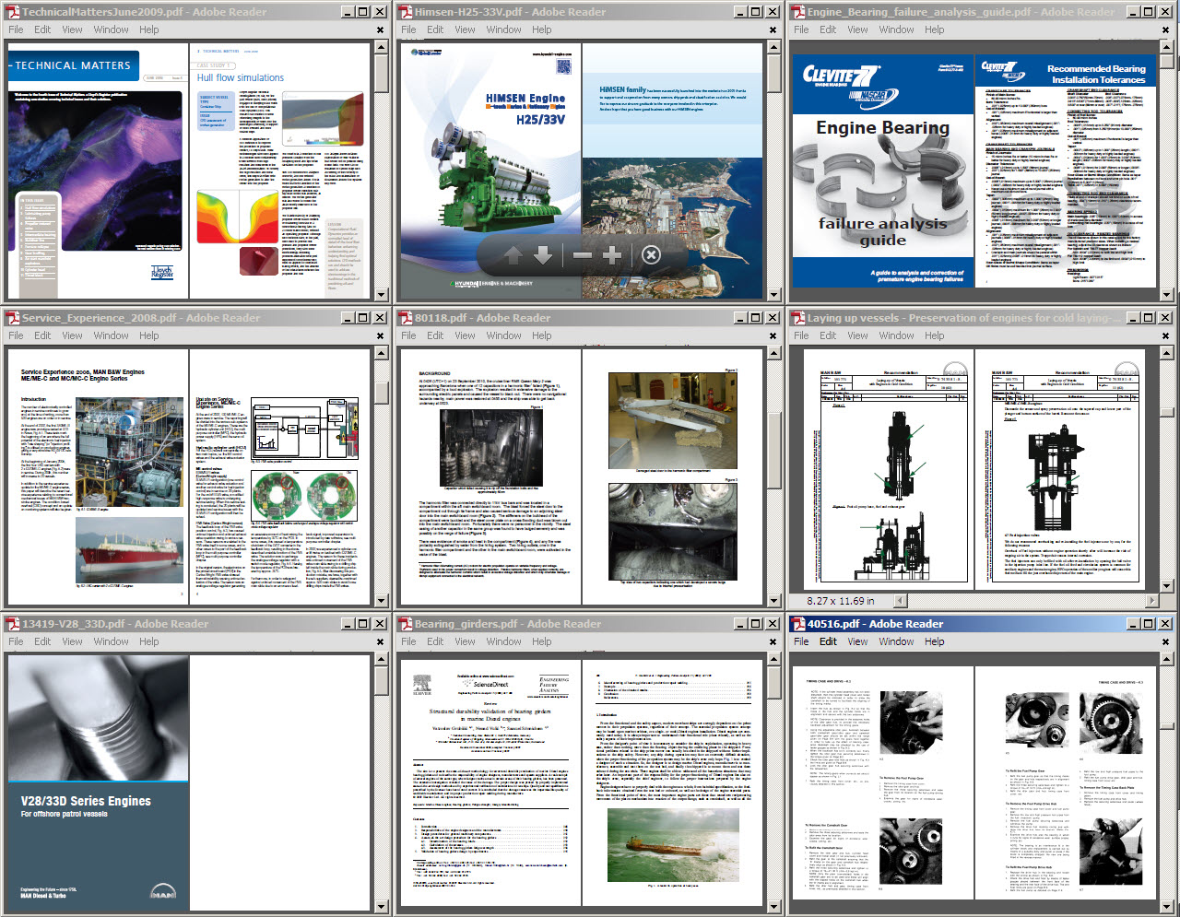Screen dimensions: 1180x917
Task: Maximize the 80118.pdf Adobe Reader window
Action: pos(755,318)
